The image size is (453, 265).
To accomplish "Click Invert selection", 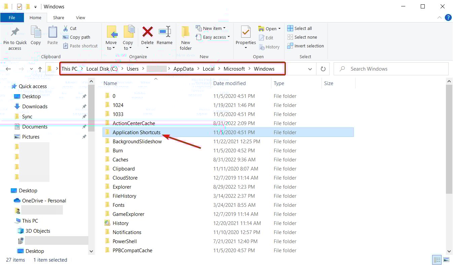I will click(306, 46).
